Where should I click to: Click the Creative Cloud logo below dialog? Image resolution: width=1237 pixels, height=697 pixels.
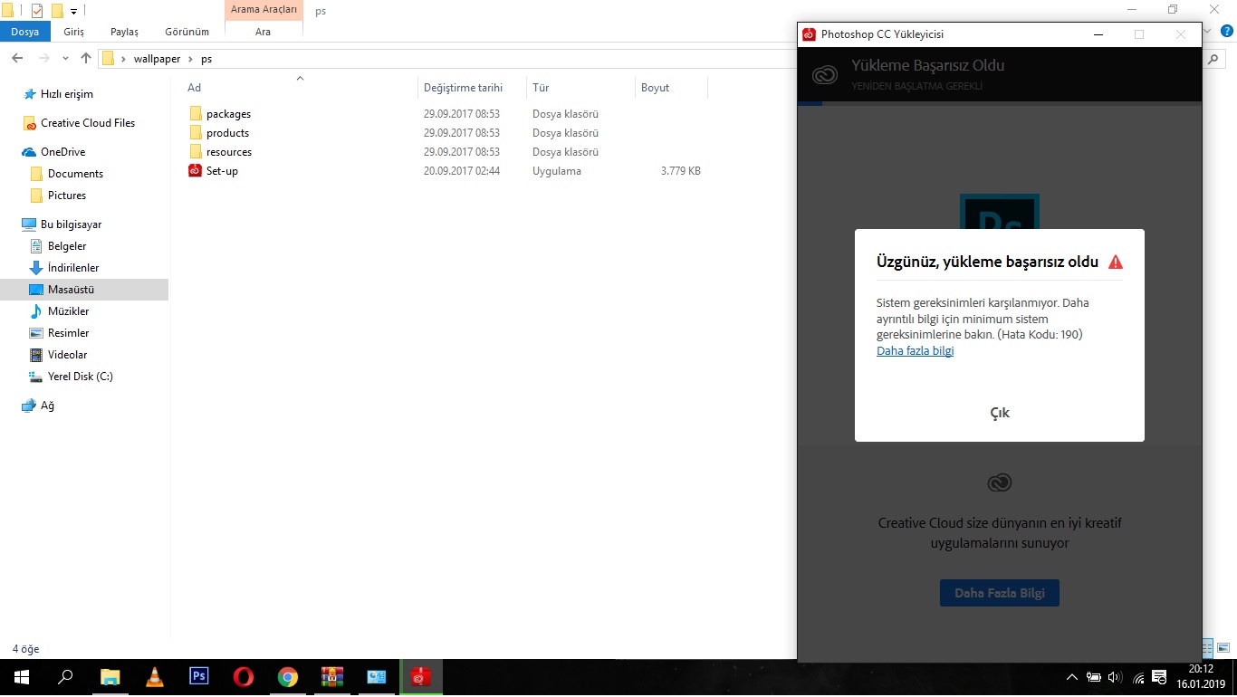(999, 483)
